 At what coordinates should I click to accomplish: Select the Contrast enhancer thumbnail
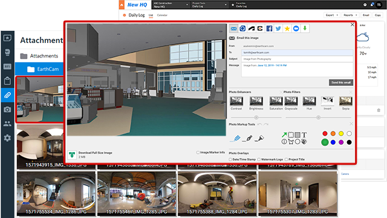point(236,101)
